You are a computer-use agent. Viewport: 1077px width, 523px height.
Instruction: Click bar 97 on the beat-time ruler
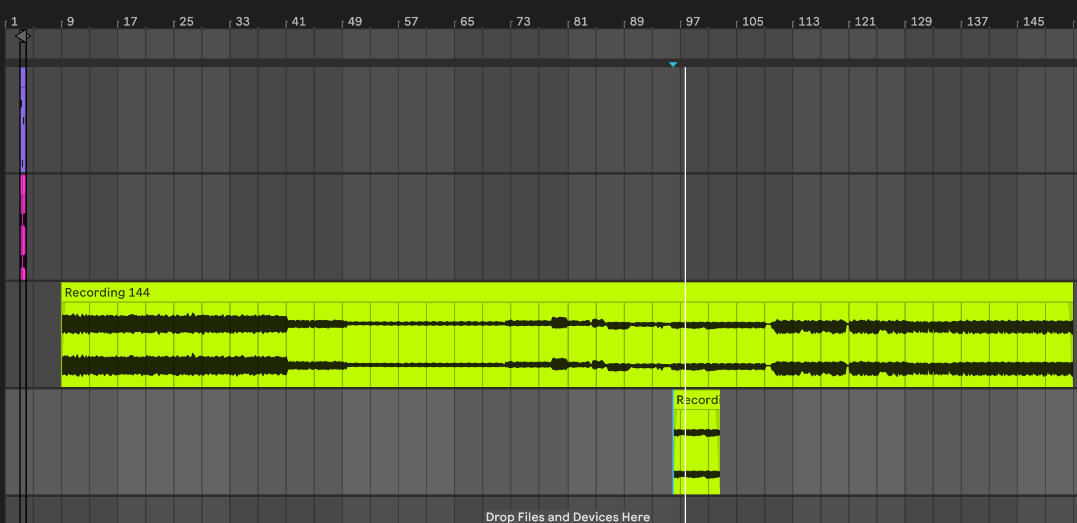[692, 21]
